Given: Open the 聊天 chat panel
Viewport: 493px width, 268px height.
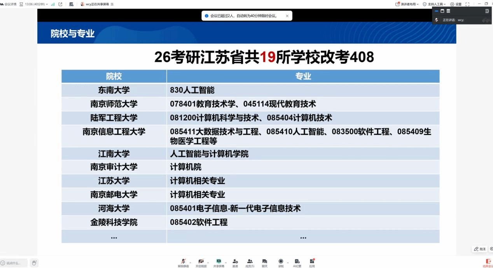Looking at the screenshot, I should tap(264, 262).
